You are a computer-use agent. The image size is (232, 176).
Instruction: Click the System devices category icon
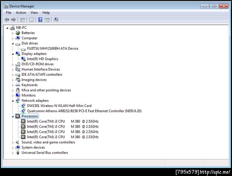[x=18, y=147]
